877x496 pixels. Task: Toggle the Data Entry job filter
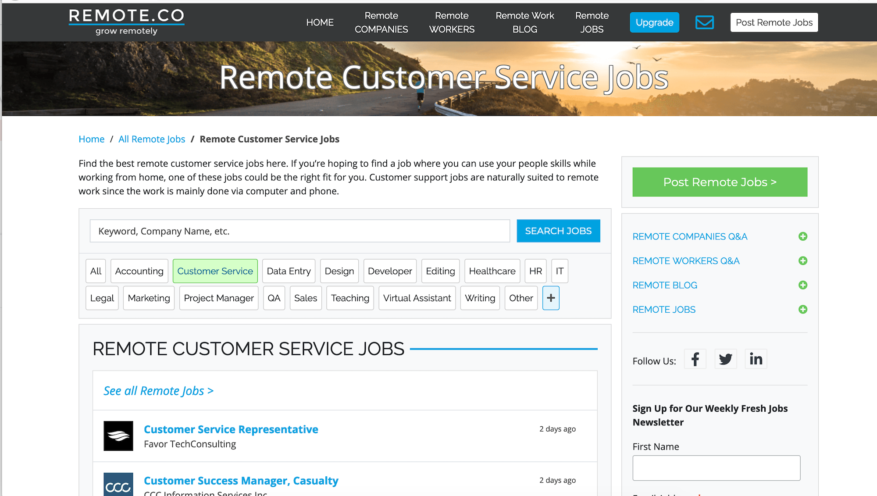pyautogui.click(x=289, y=271)
